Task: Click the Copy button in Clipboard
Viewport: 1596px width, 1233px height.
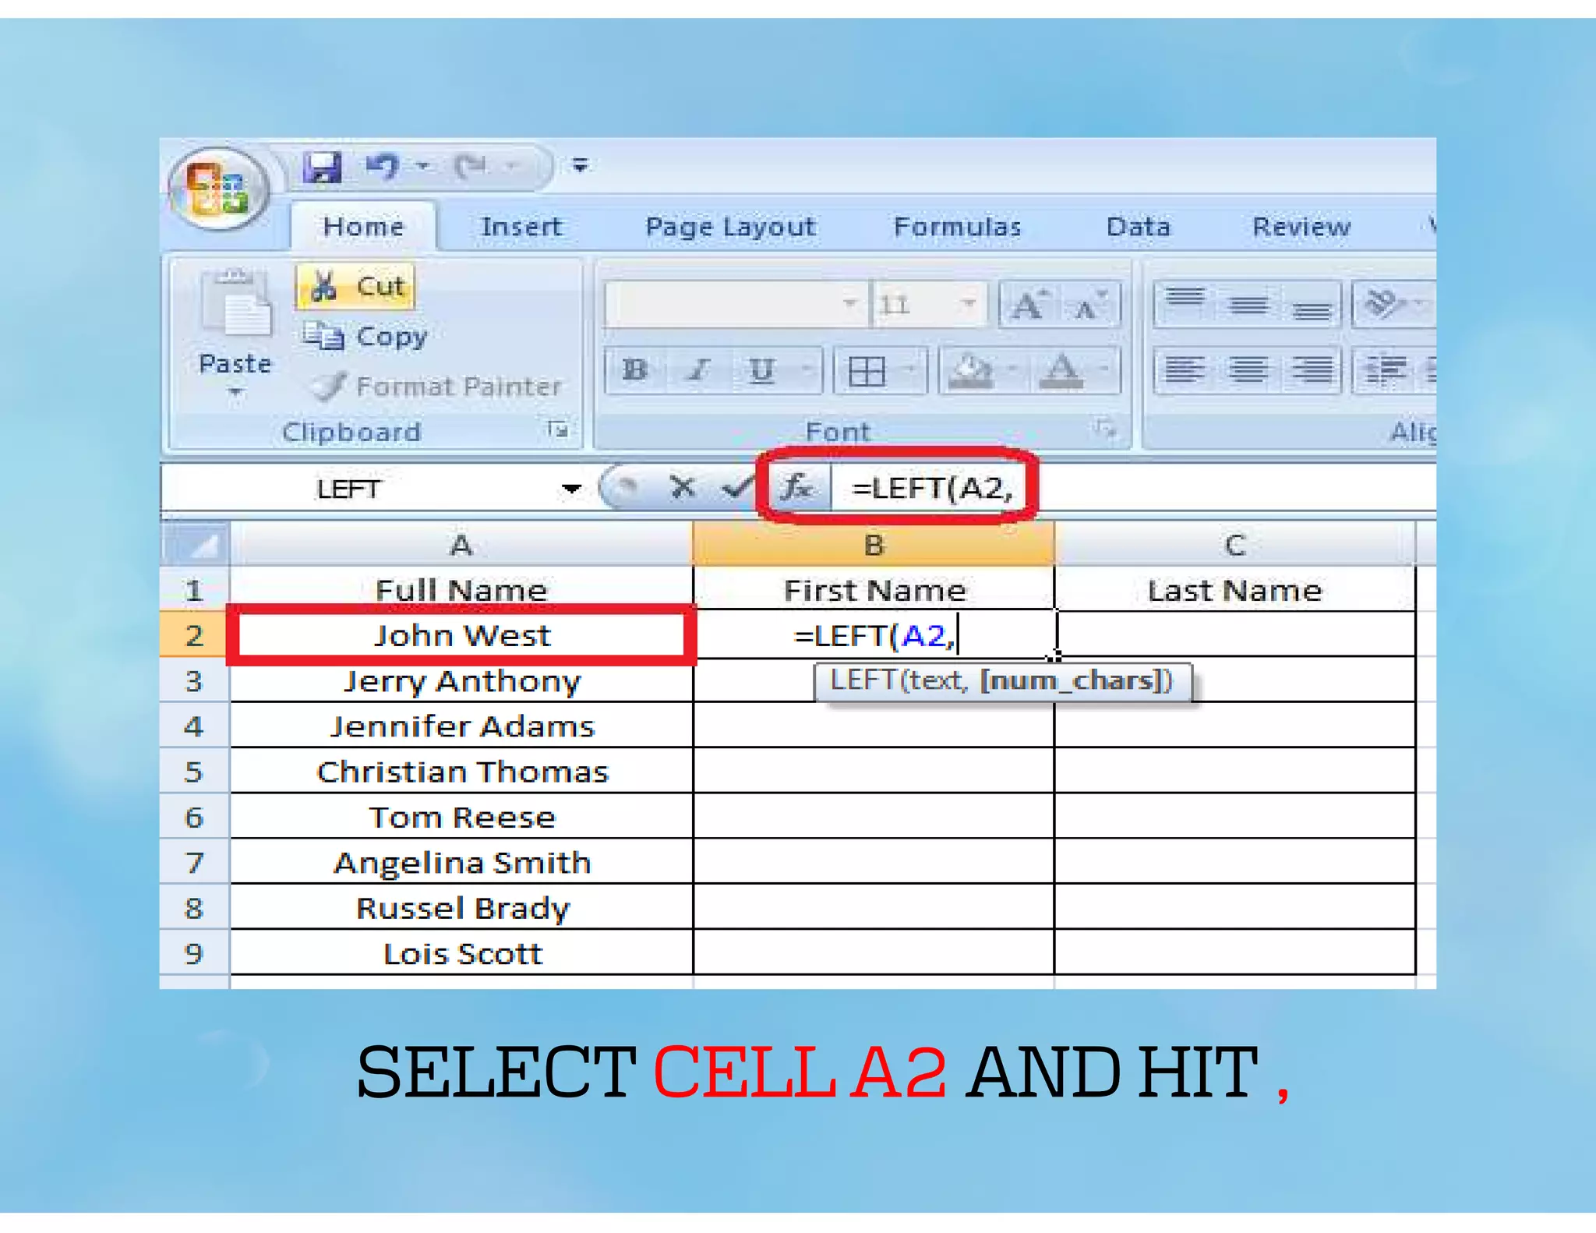Action: coord(366,337)
